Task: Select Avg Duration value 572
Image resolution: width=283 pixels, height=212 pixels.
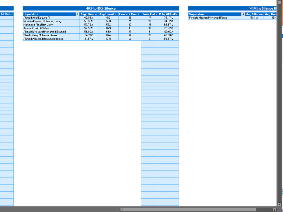Action: point(108,25)
